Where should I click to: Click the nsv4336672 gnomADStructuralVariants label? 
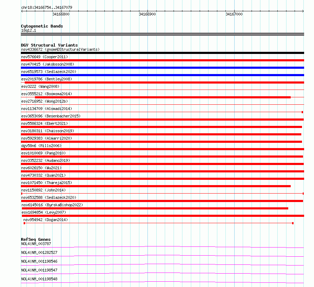click(x=60, y=49)
